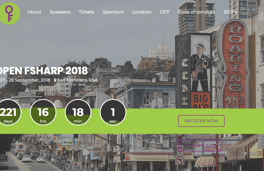The height and width of the screenshot is (171, 264).
Task: Click the dropdown caret next to 2017
Action: (x=236, y=12)
